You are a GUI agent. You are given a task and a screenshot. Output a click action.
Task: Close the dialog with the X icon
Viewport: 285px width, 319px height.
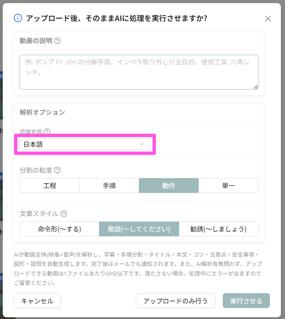pyautogui.click(x=268, y=18)
